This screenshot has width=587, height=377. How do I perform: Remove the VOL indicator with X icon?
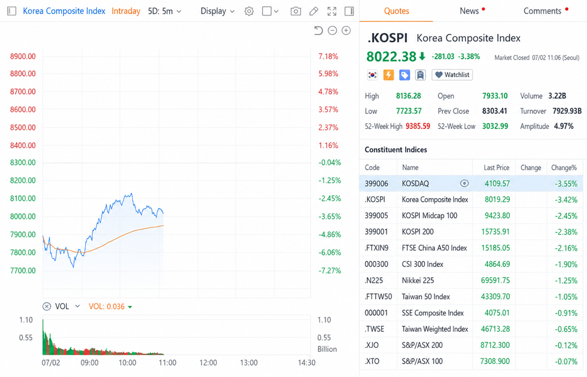click(47, 307)
